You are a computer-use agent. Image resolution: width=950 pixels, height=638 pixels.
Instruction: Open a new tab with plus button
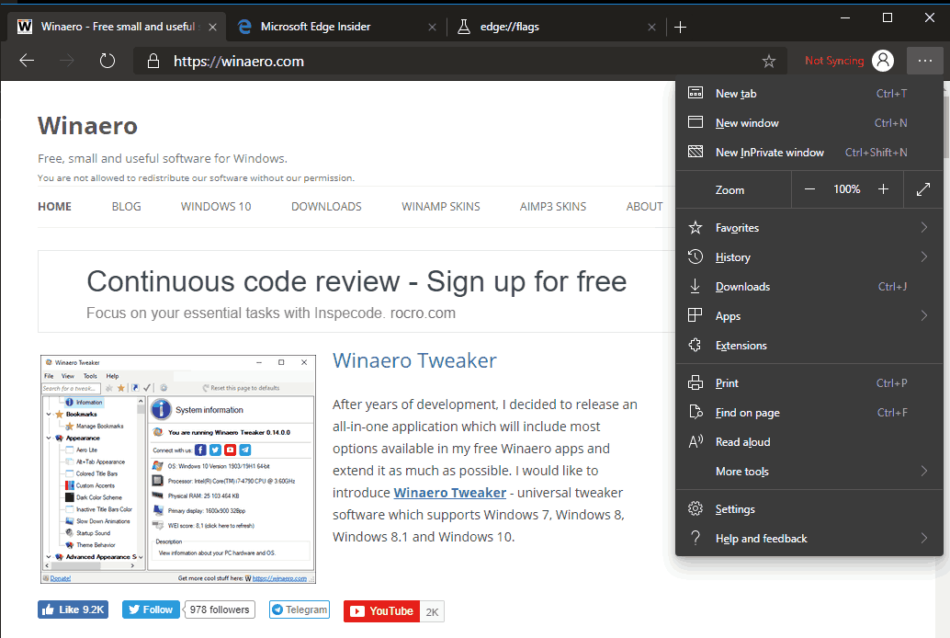click(x=681, y=27)
